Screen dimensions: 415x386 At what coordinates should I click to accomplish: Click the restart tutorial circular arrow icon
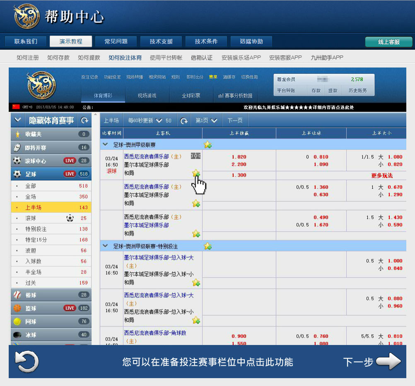27,362
